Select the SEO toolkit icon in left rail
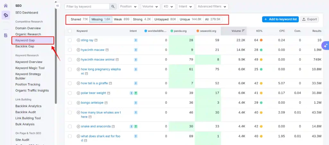The width and height of the screenshot is (329, 145). 6,15
